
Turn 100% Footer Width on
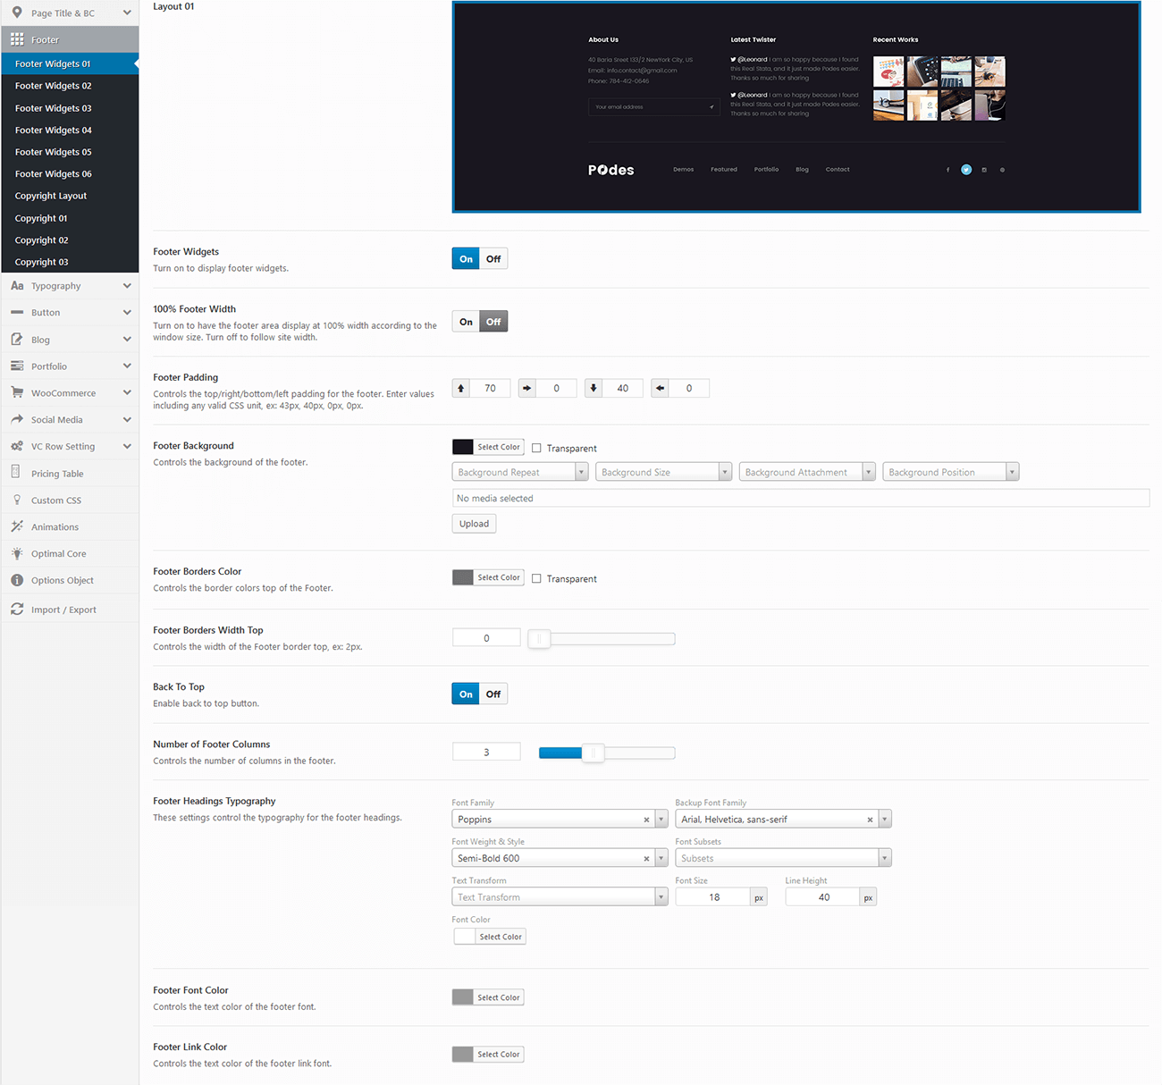pyautogui.click(x=466, y=322)
